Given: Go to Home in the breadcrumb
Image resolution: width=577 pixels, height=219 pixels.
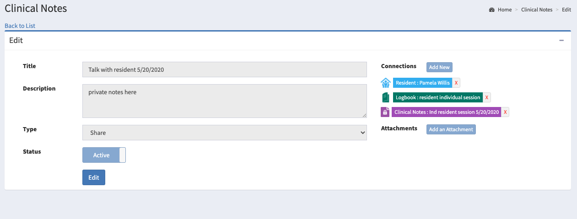Looking at the screenshot, I should click(505, 10).
